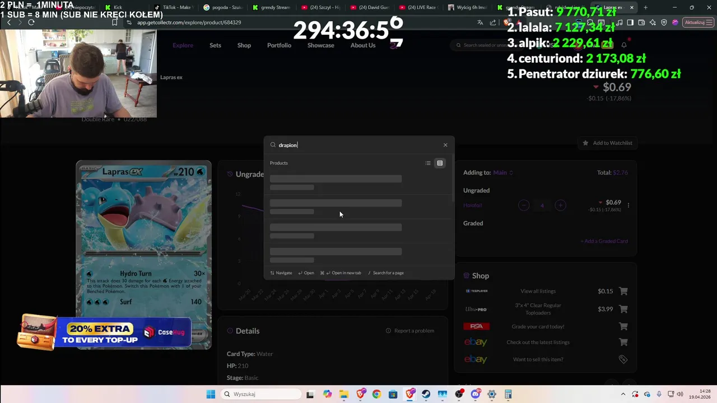
Task: Click the volume speaker icon in system tray
Action: (680, 394)
